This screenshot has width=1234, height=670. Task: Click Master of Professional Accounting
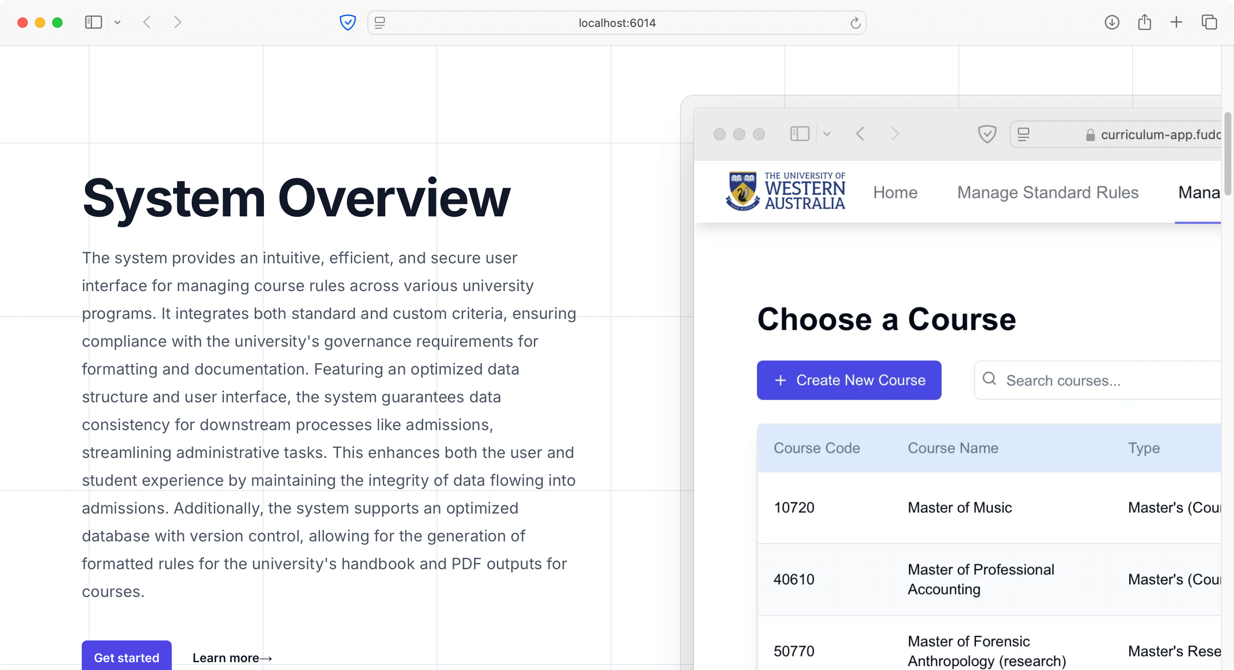[981, 580]
